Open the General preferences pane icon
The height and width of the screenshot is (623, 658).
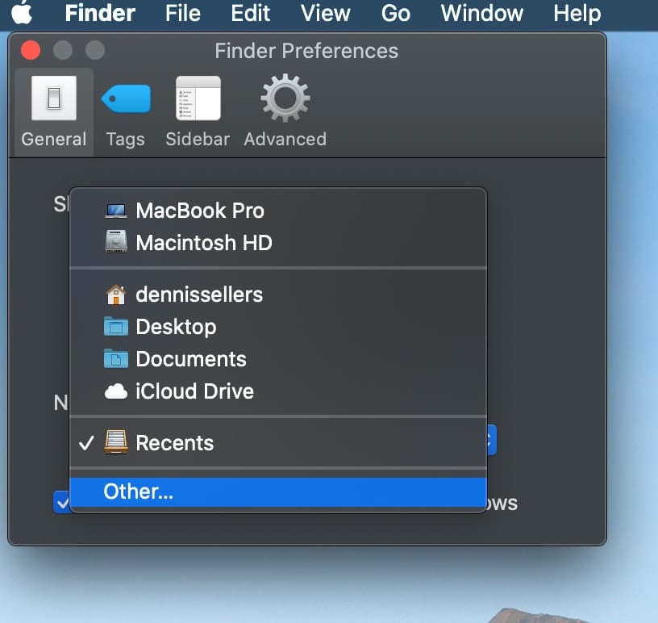tap(53, 100)
